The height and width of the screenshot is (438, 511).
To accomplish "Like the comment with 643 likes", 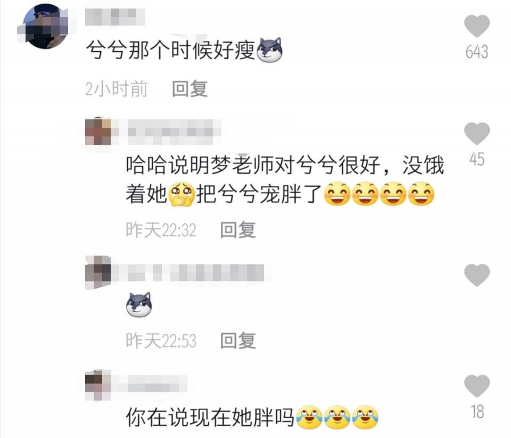I will (x=477, y=26).
